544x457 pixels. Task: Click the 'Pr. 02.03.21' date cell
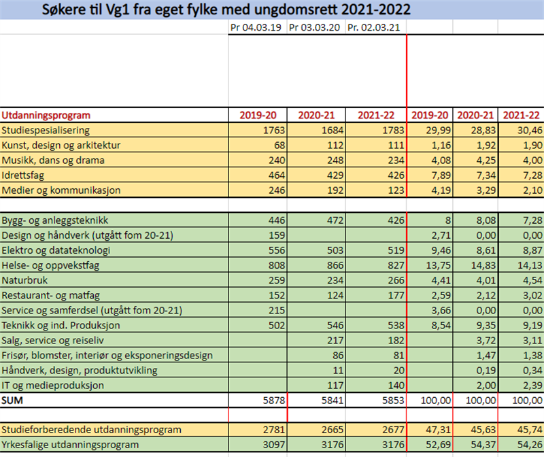coord(375,28)
